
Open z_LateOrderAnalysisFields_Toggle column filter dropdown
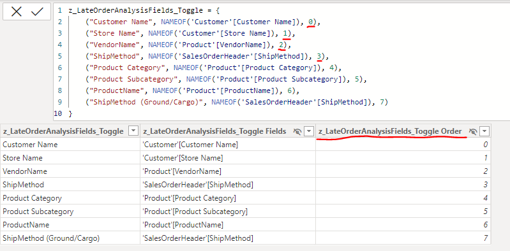pos(133,131)
